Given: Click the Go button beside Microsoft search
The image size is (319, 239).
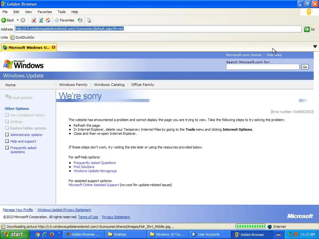Looking at the screenshot, I should point(305,67).
